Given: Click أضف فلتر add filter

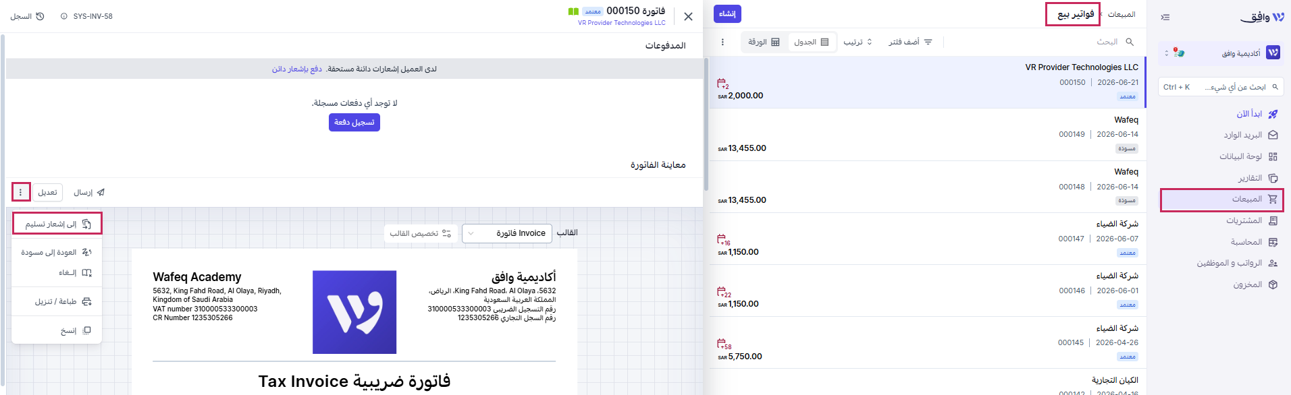Looking at the screenshot, I should (x=910, y=42).
